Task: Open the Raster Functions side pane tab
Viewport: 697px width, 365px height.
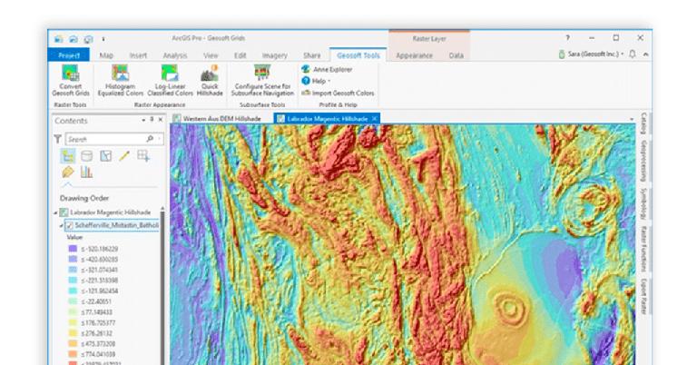Action: click(643, 249)
